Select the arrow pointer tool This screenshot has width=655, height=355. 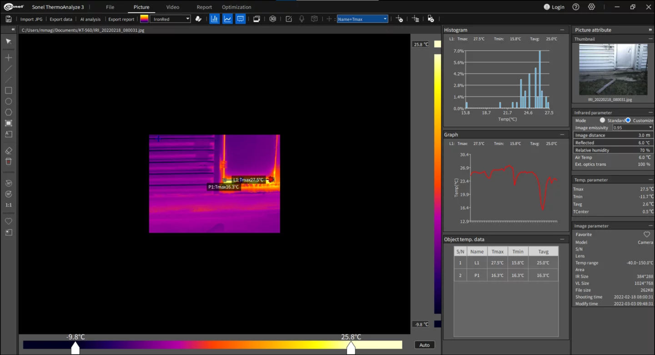click(8, 41)
